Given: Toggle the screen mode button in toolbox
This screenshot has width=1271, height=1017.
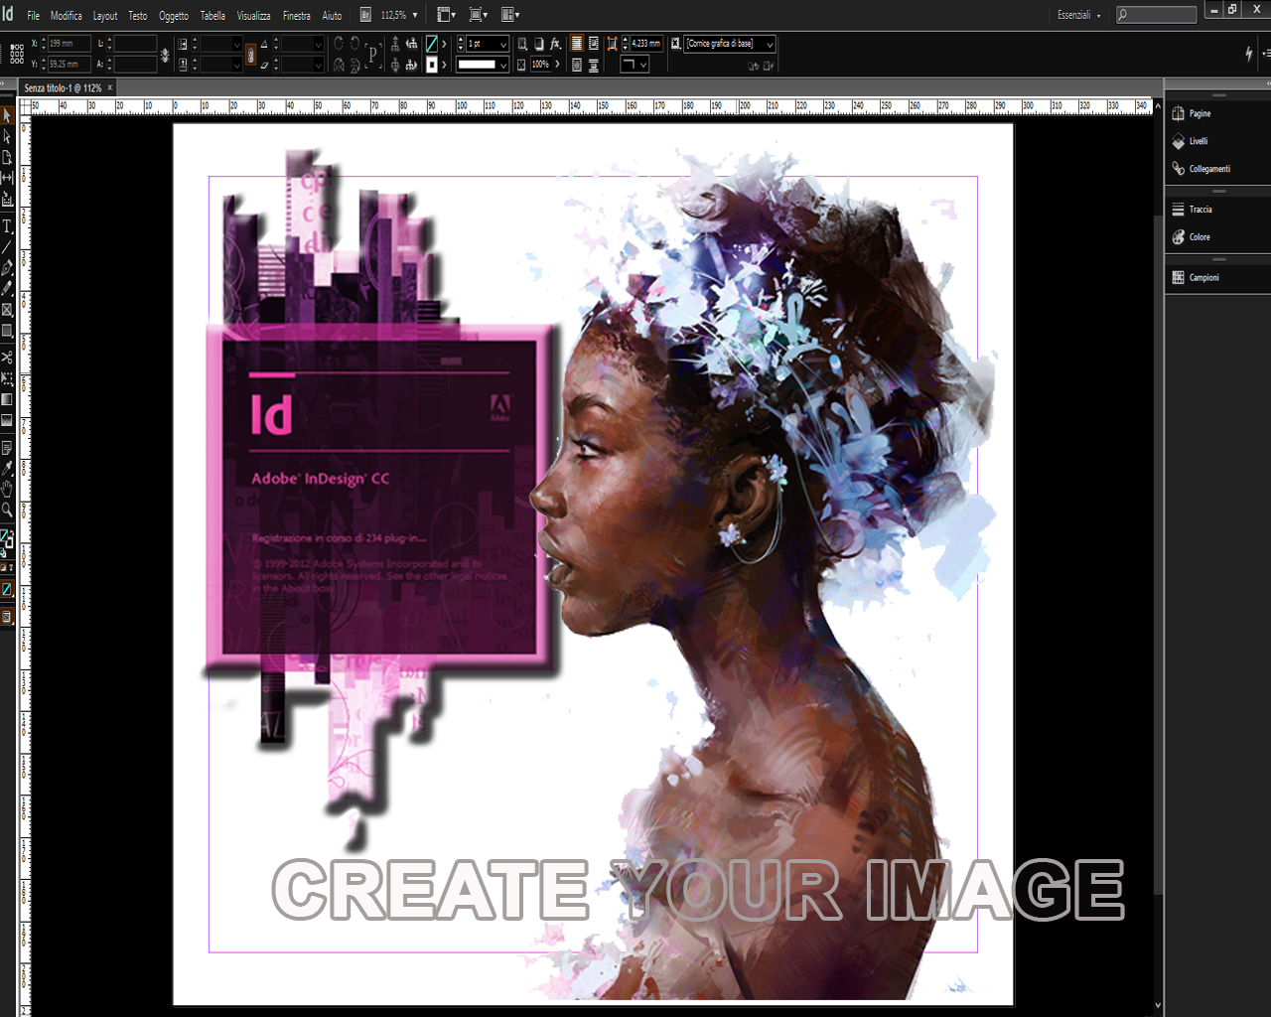Looking at the screenshot, I should [7, 617].
